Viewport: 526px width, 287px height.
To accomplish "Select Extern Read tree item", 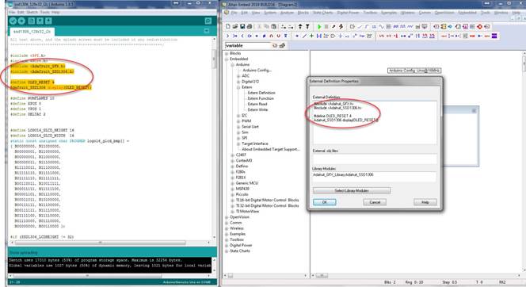I will click(x=257, y=104).
